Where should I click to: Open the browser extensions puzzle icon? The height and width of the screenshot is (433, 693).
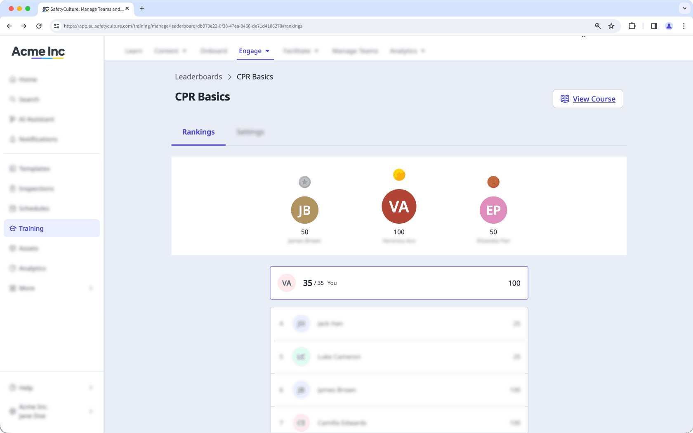(x=632, y=26)
